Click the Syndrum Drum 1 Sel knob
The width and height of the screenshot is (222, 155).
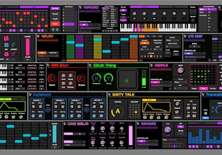(33, 107)
